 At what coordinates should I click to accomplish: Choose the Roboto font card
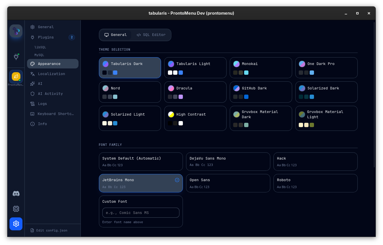(x=315, y=183)
